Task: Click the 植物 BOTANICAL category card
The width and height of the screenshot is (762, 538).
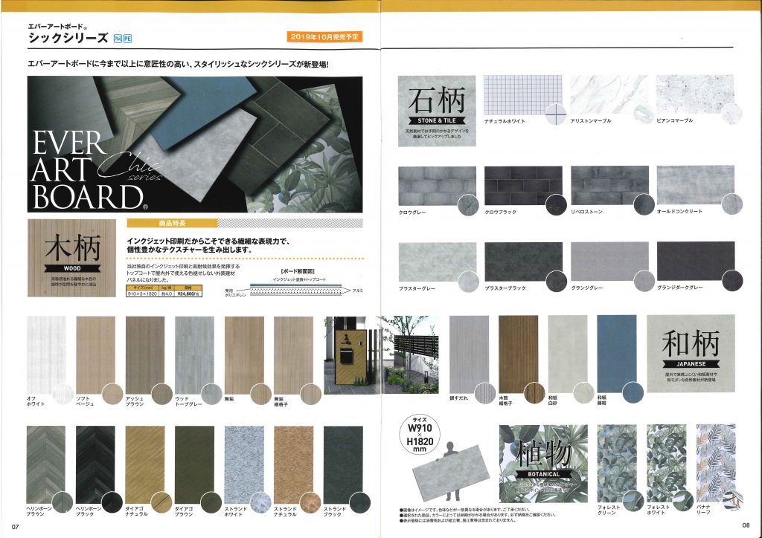Action: click(x=543, y=464)
